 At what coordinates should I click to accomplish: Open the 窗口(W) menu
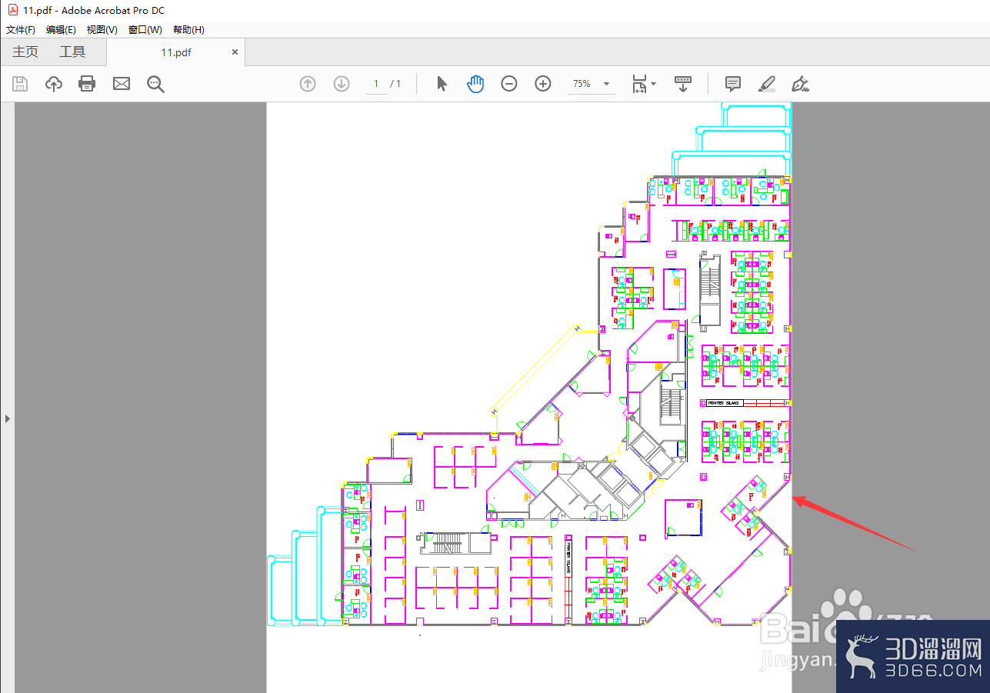coord(145,30)
